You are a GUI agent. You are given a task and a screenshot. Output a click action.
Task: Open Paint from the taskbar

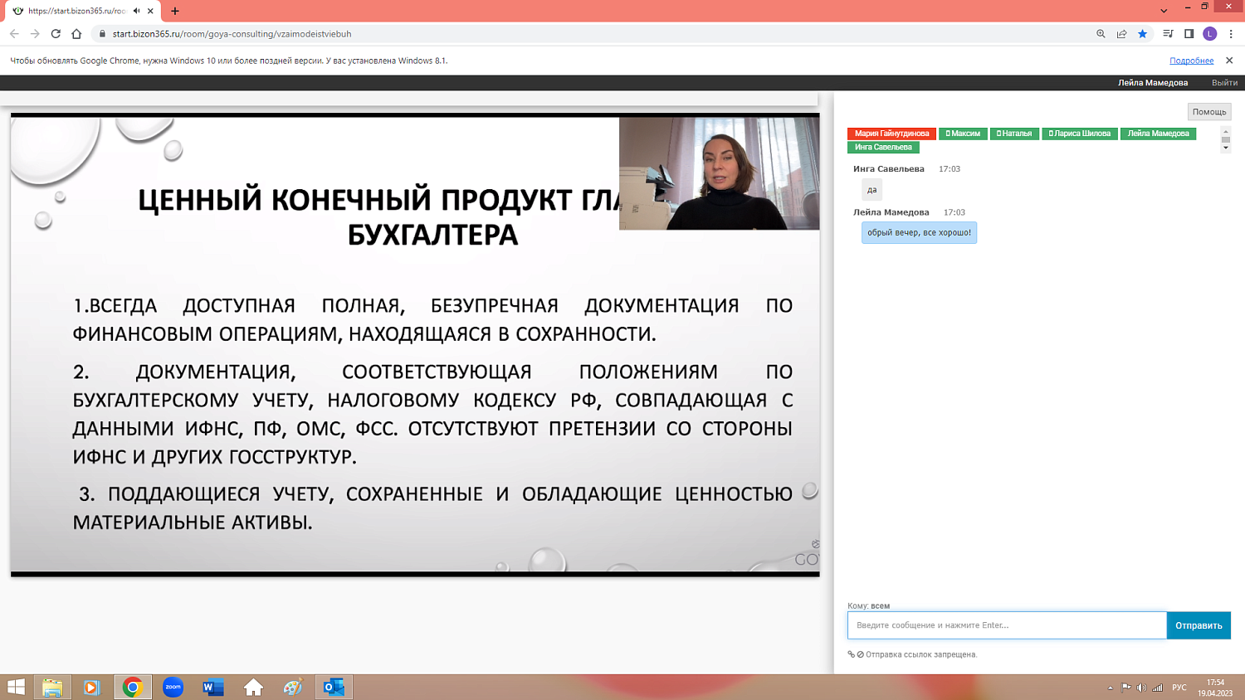click(x=292, y=687)
